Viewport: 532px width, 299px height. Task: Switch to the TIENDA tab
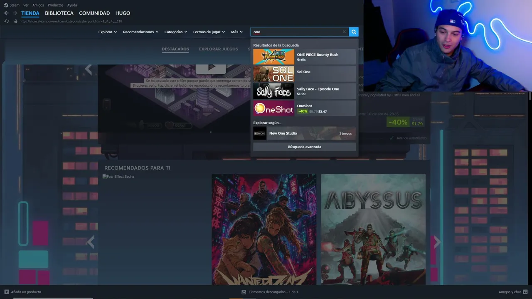30,13
